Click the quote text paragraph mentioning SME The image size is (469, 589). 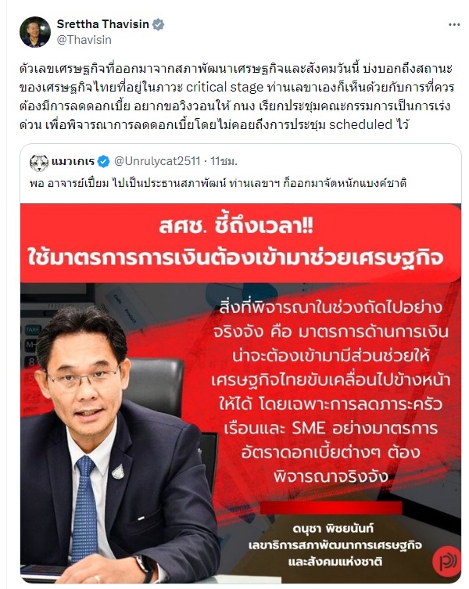coord(331,393)
